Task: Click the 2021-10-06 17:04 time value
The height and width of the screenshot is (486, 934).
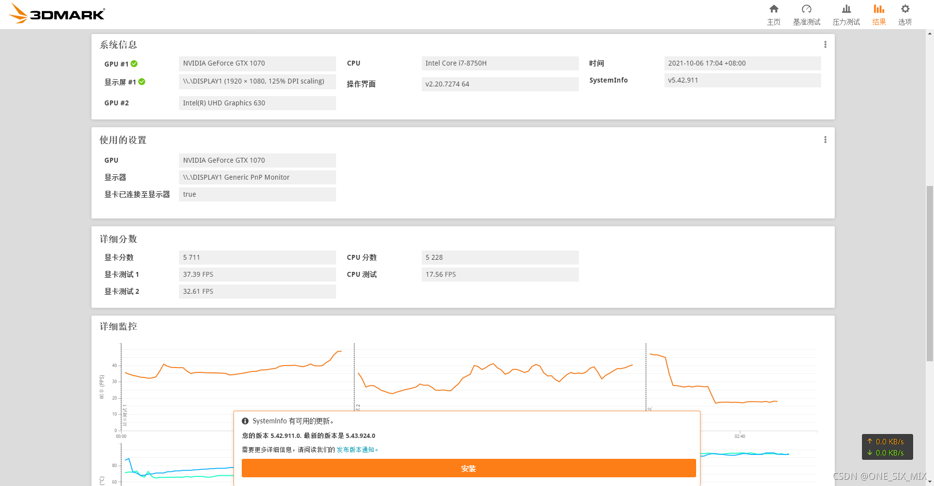Action: tap(742, 63)
